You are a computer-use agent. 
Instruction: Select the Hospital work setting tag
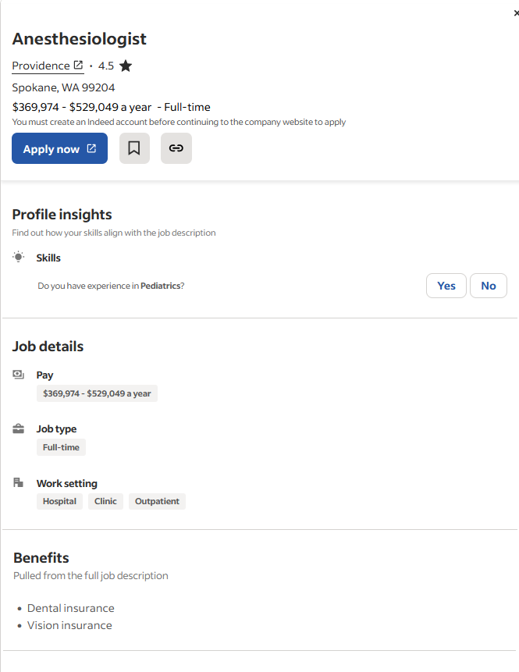[x=59, y=501]
